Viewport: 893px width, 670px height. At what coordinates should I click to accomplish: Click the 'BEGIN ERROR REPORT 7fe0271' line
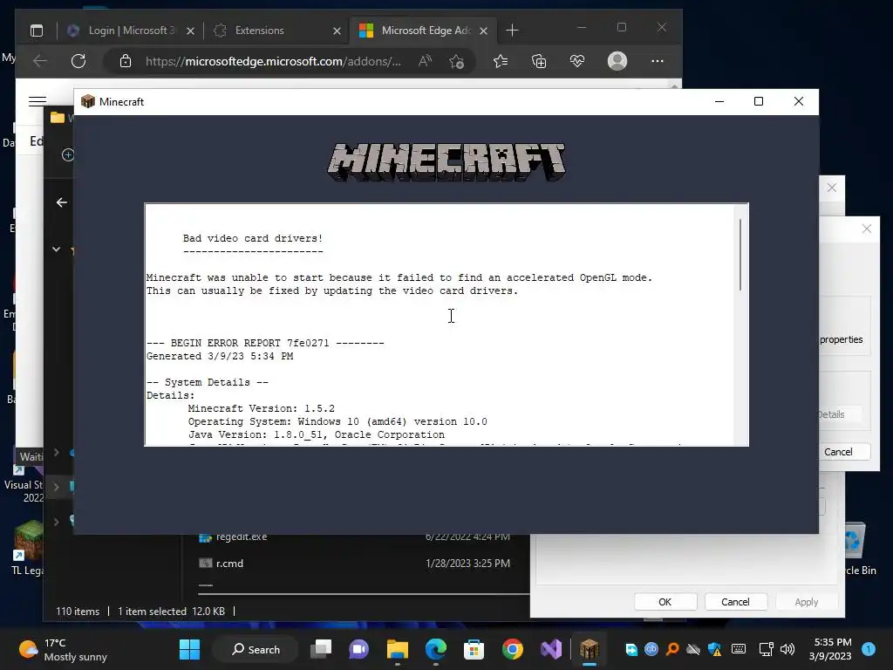pos(265,343)
